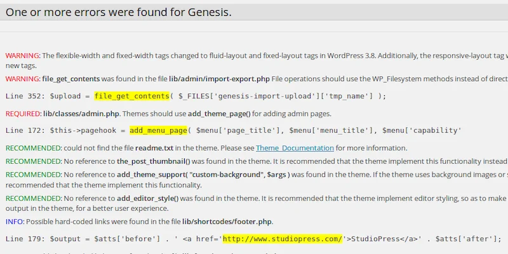Click highlighted 'file_get_contents' in Line 352
This screenshot has height=254, width=508.
(132, 96)
